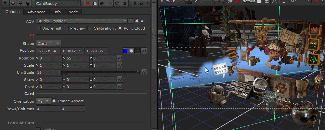
Task: Click the S icon button
Action: 124,3
